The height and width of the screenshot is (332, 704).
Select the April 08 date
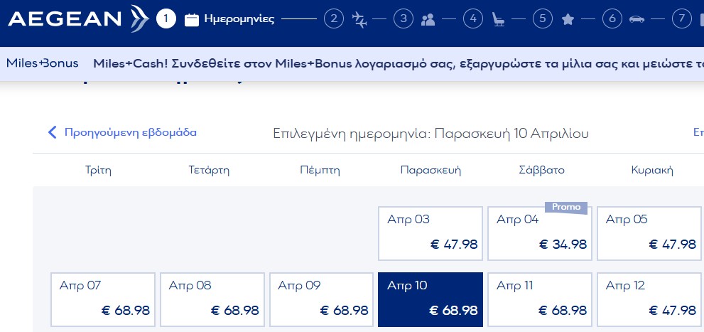coord(212,299)
